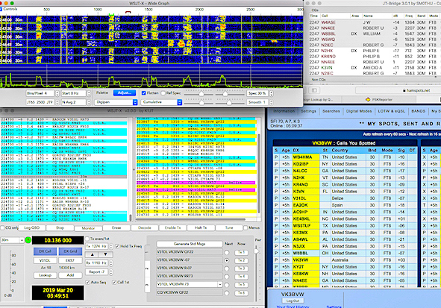Click the Add button under grid field
The height and width of the screenshot is (308, 441).
point(70,275)
